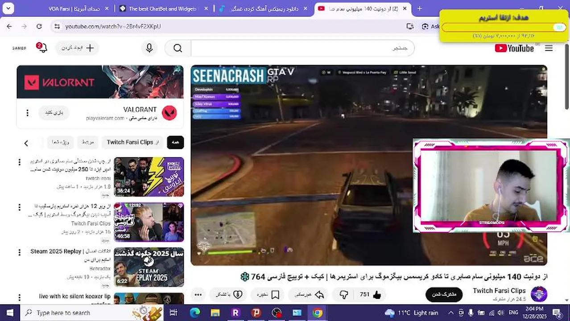Open Steam 2025 Replay video thumbnail
The height and width of the screenshot is (321, 570).
tap(149, 267)
